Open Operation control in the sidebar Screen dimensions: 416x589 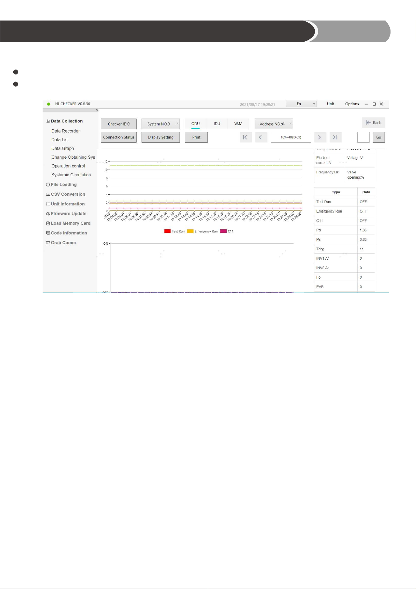(68, 166)
